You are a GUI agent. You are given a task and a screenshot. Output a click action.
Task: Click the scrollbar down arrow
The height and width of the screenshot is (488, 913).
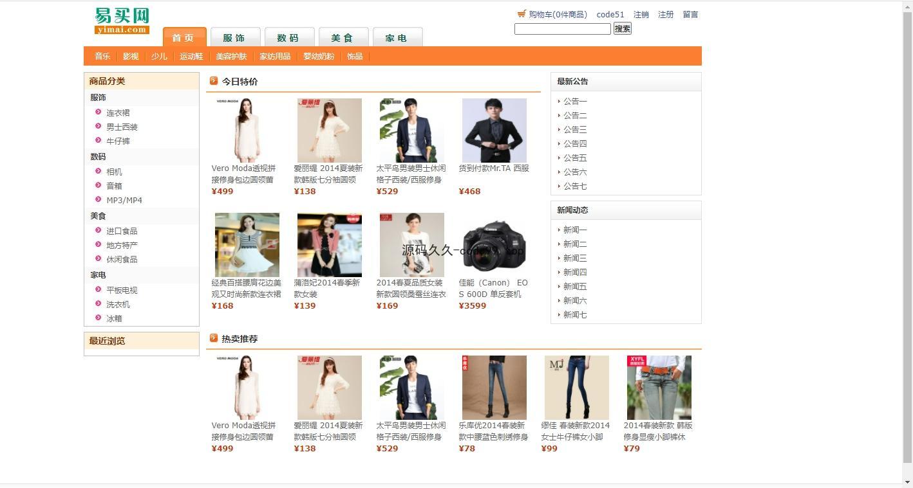pos(908,482)
